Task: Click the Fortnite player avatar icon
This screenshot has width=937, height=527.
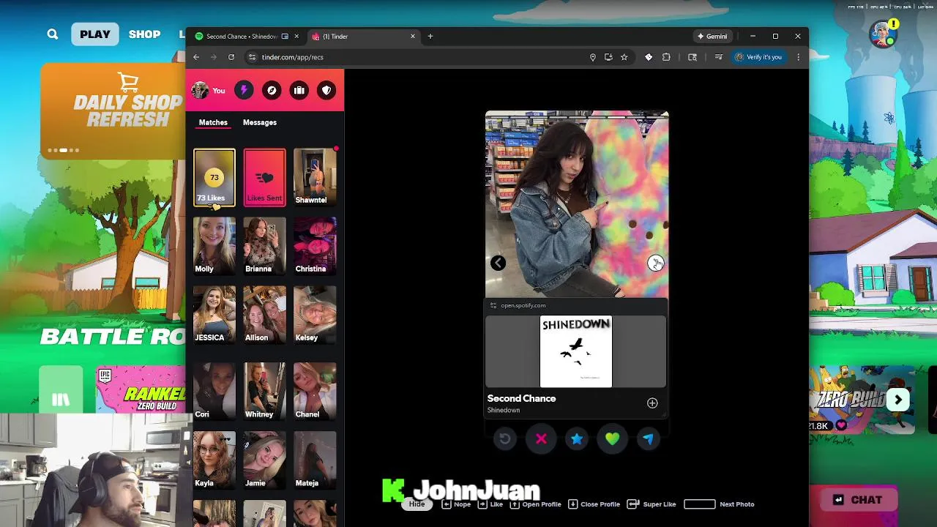Action: click(883, 34)
